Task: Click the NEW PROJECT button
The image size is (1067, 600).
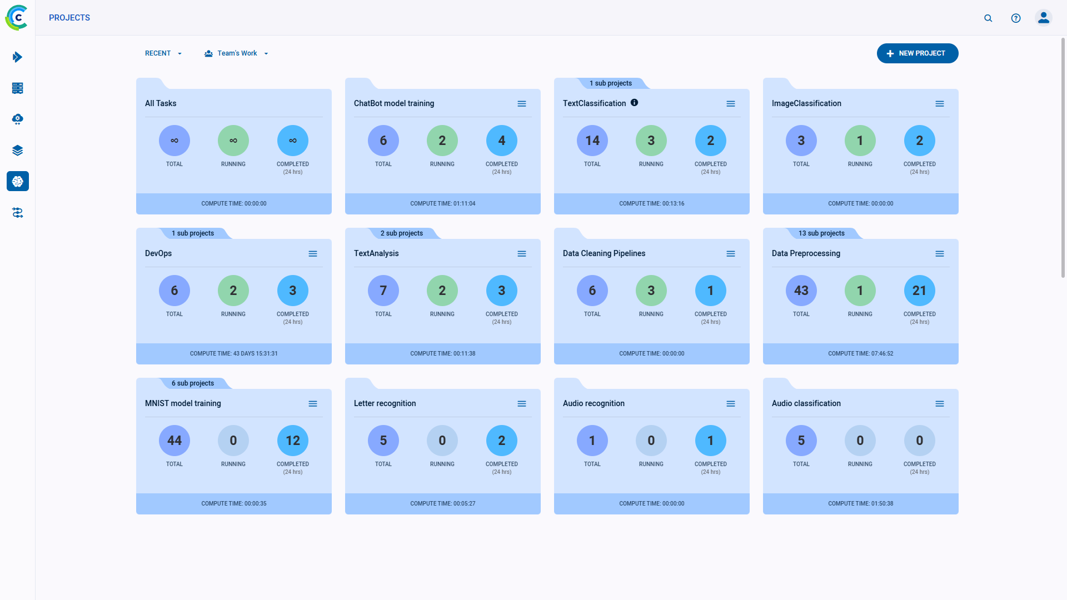Action: point(918,53)
